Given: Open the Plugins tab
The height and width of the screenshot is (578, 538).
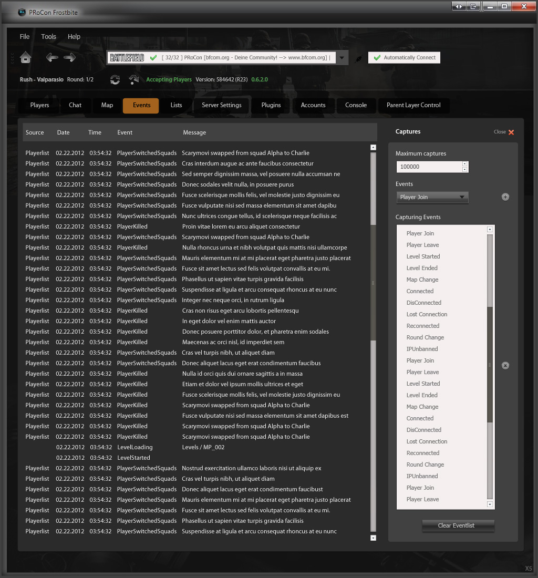Looking at the screenshot, I should tap(271, 106).
